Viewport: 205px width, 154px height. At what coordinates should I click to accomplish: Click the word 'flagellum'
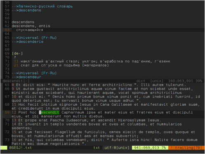tap(65, 132)
